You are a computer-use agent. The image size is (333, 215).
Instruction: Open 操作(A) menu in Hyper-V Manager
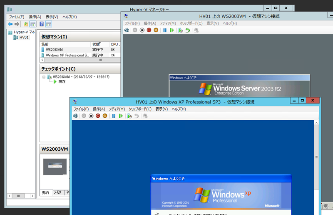35,17
